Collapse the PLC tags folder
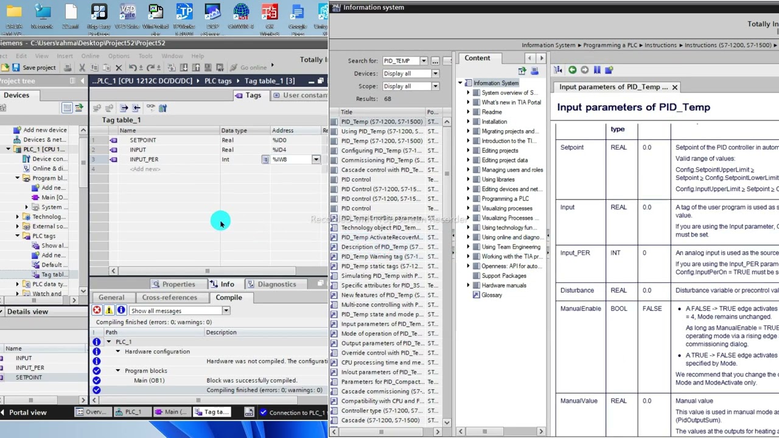Viewport: 779px width, 438px height. point(18,236)
